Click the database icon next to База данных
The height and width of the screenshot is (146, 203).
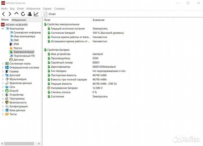click(x=7, y=110)
